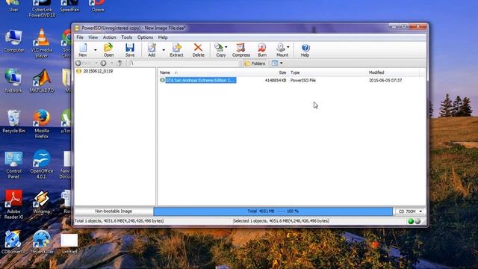Click the green status indicator light
Image resolution: width=478 pixels, height=269 pixels.
411,221
